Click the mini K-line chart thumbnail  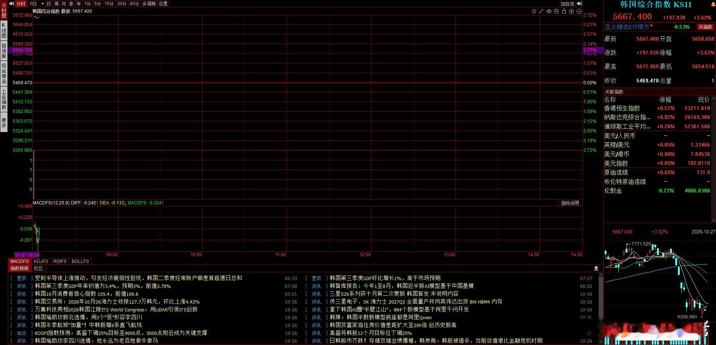tap(660, 282)
